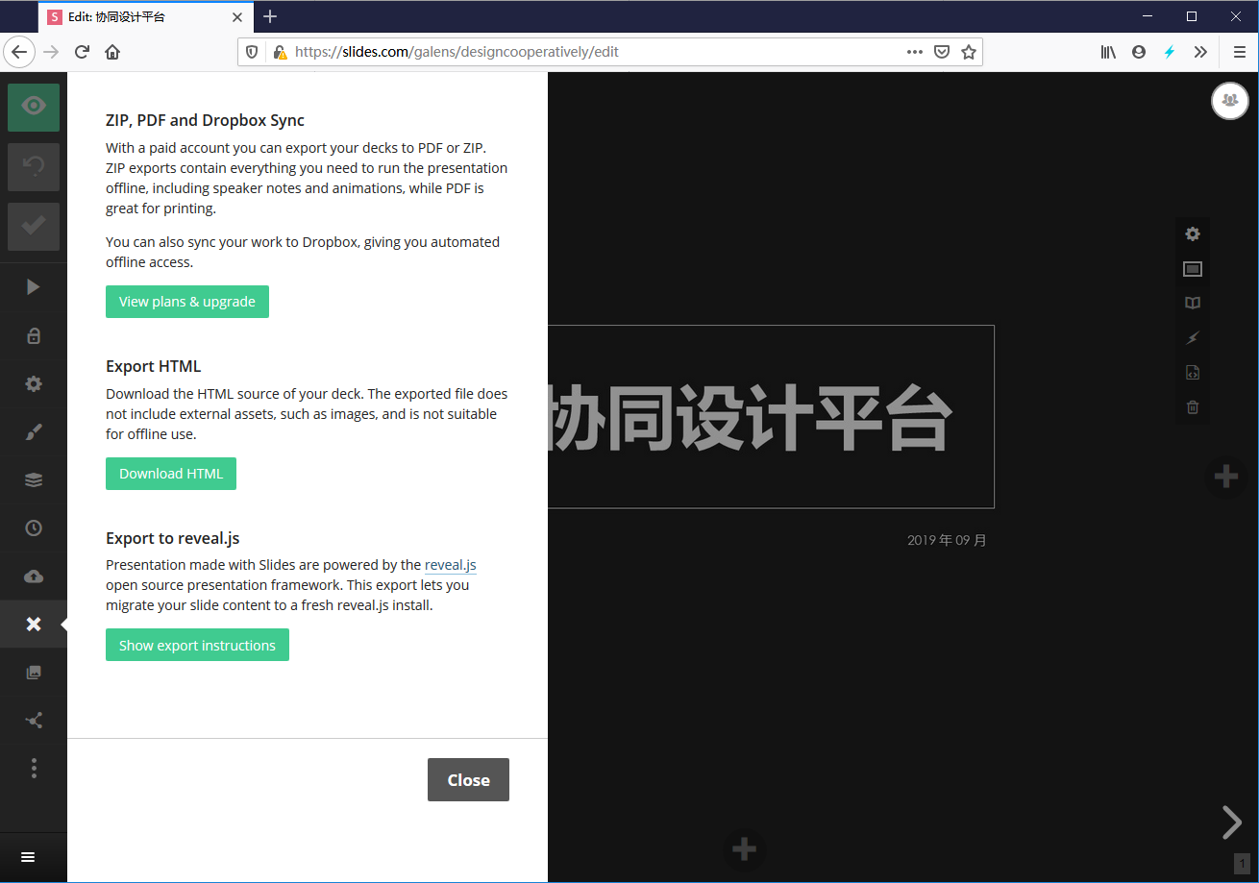Viewport: 1259px width, 883px height.
Task: Open revision history via the clock icon
Action: 34,527
